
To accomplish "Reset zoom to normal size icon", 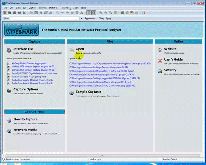I will (x=111, y=13).
